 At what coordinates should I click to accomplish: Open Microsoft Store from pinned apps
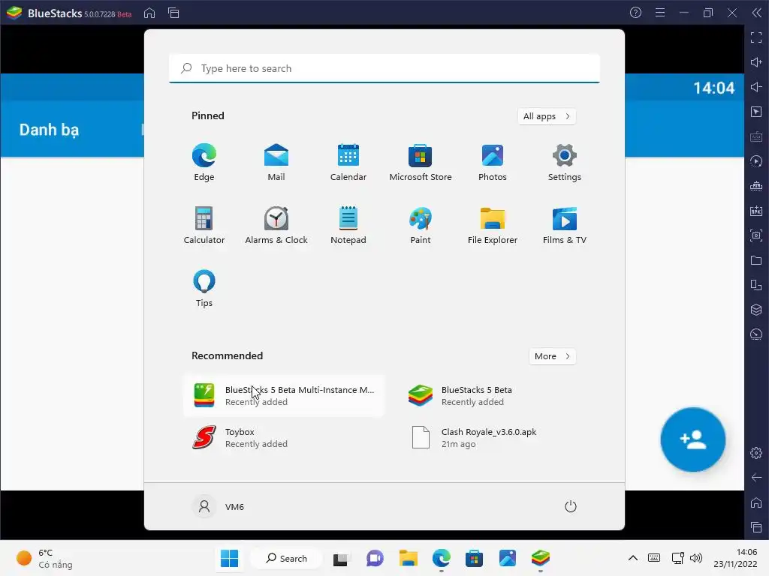pos(421,163)
